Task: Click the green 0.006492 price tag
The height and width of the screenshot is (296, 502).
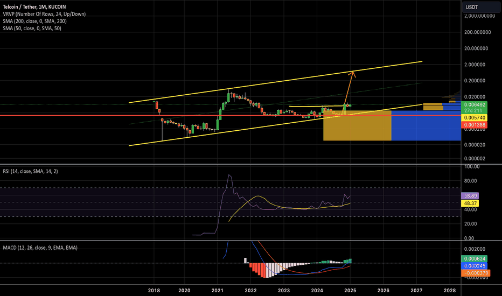Action: tap(474, 104)
